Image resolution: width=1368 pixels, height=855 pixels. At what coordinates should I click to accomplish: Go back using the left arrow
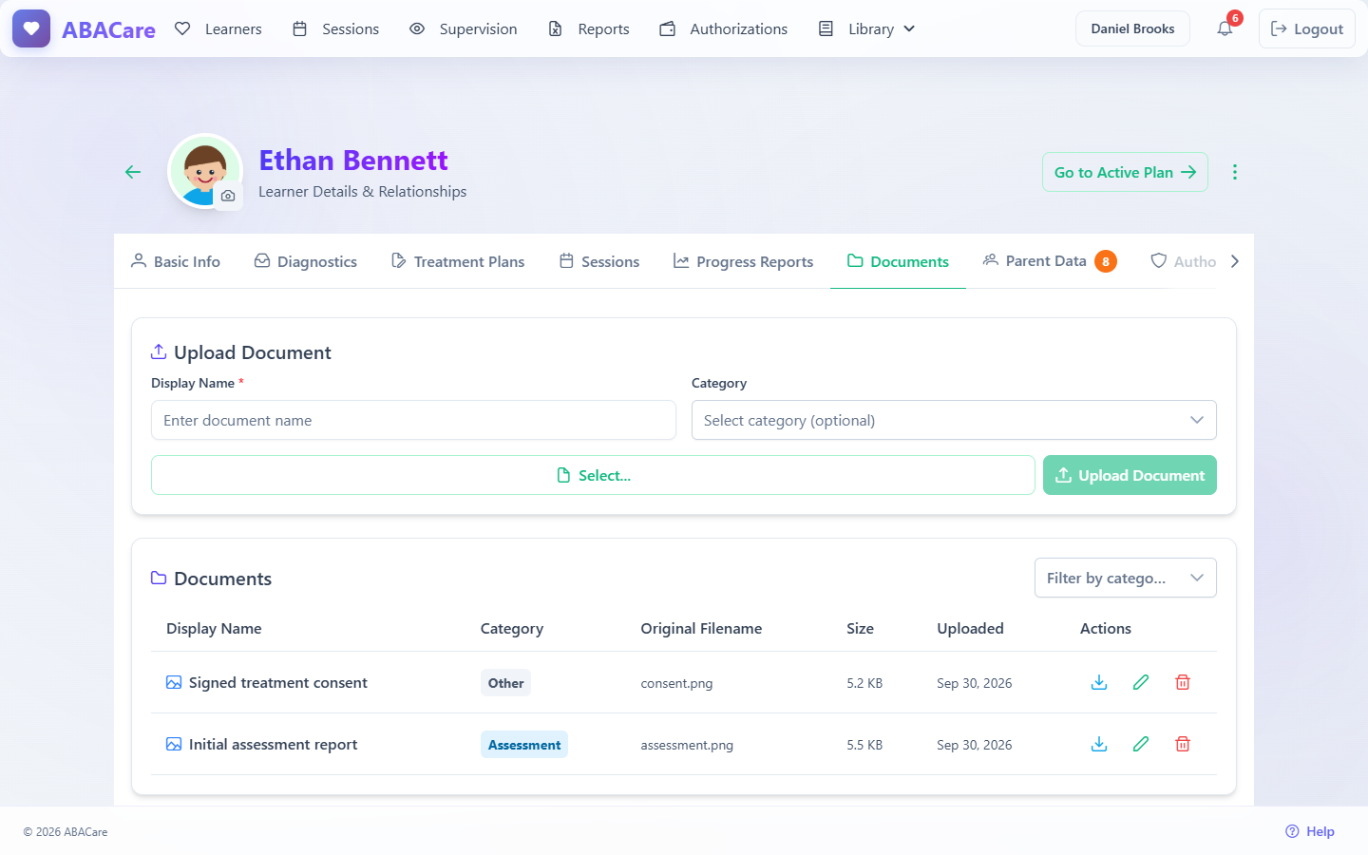(x=133, y=172)
